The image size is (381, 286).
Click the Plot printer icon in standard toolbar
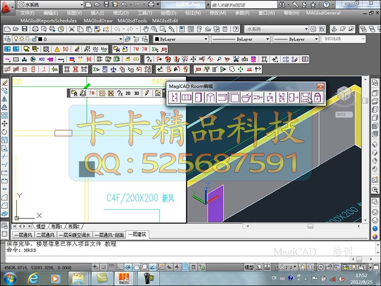(x=35, y=29)
